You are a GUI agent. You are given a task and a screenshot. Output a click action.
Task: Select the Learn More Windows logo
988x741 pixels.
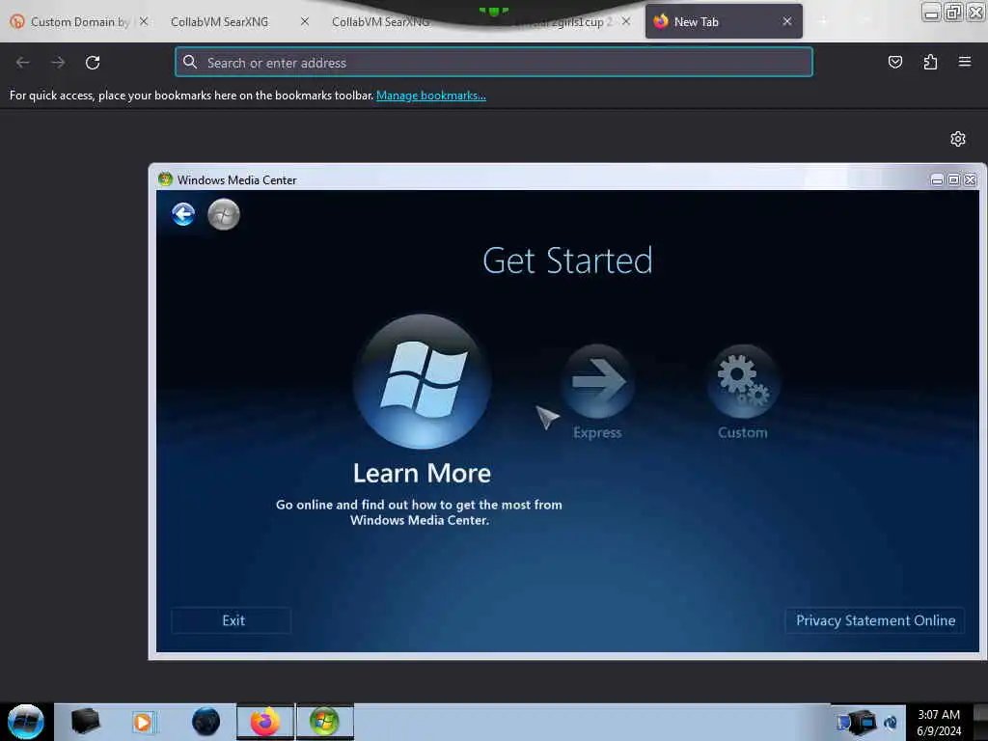(x=423, y=381)
